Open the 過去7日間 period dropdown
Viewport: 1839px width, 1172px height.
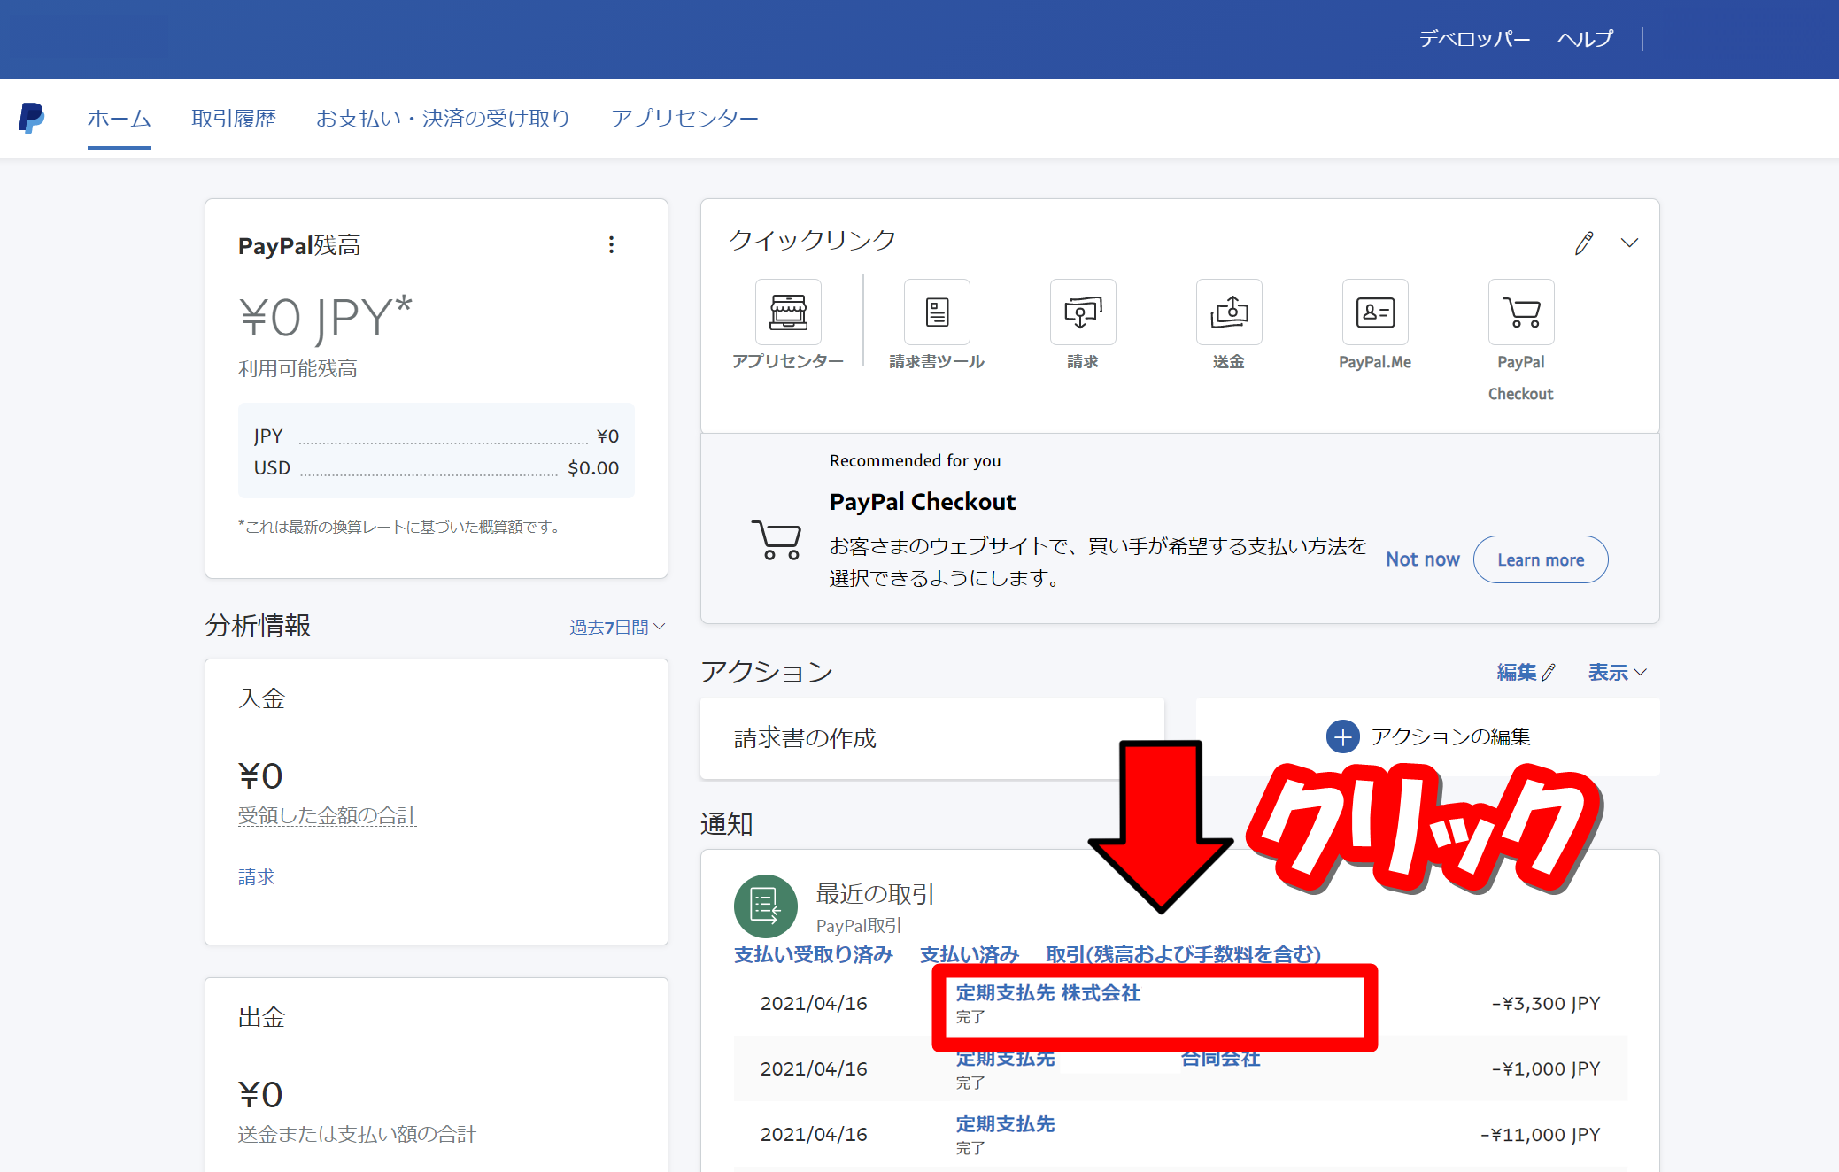pyautogui.click(x=617, y=627)
